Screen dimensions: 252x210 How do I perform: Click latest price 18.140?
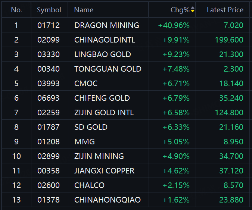pos(231,84)
